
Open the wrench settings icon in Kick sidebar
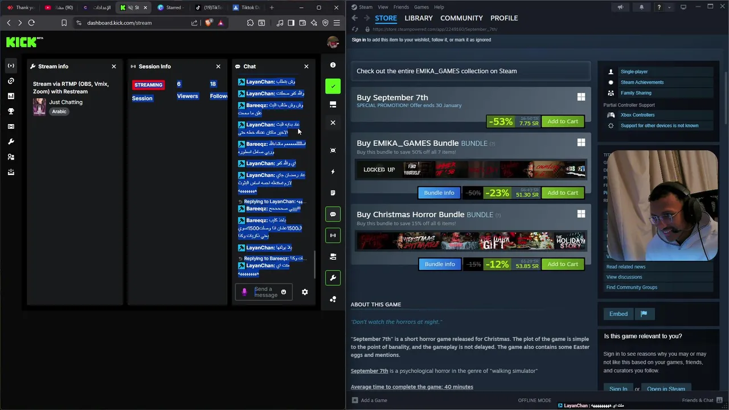pos(11,142)
